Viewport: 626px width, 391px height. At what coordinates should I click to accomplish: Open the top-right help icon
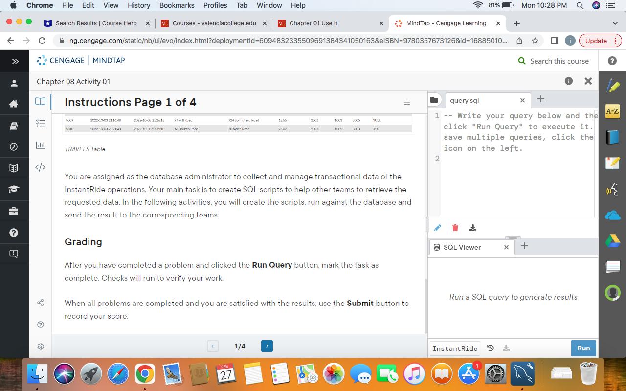(612, 61)
